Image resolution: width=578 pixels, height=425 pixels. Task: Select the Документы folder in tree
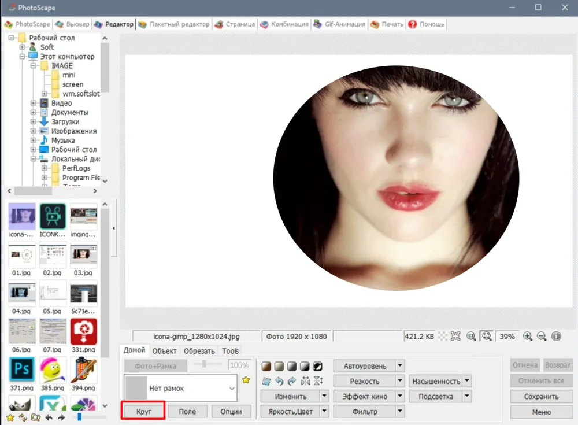point(69,112)
